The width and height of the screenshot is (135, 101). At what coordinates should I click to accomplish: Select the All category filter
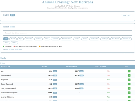tap(5, 39)
